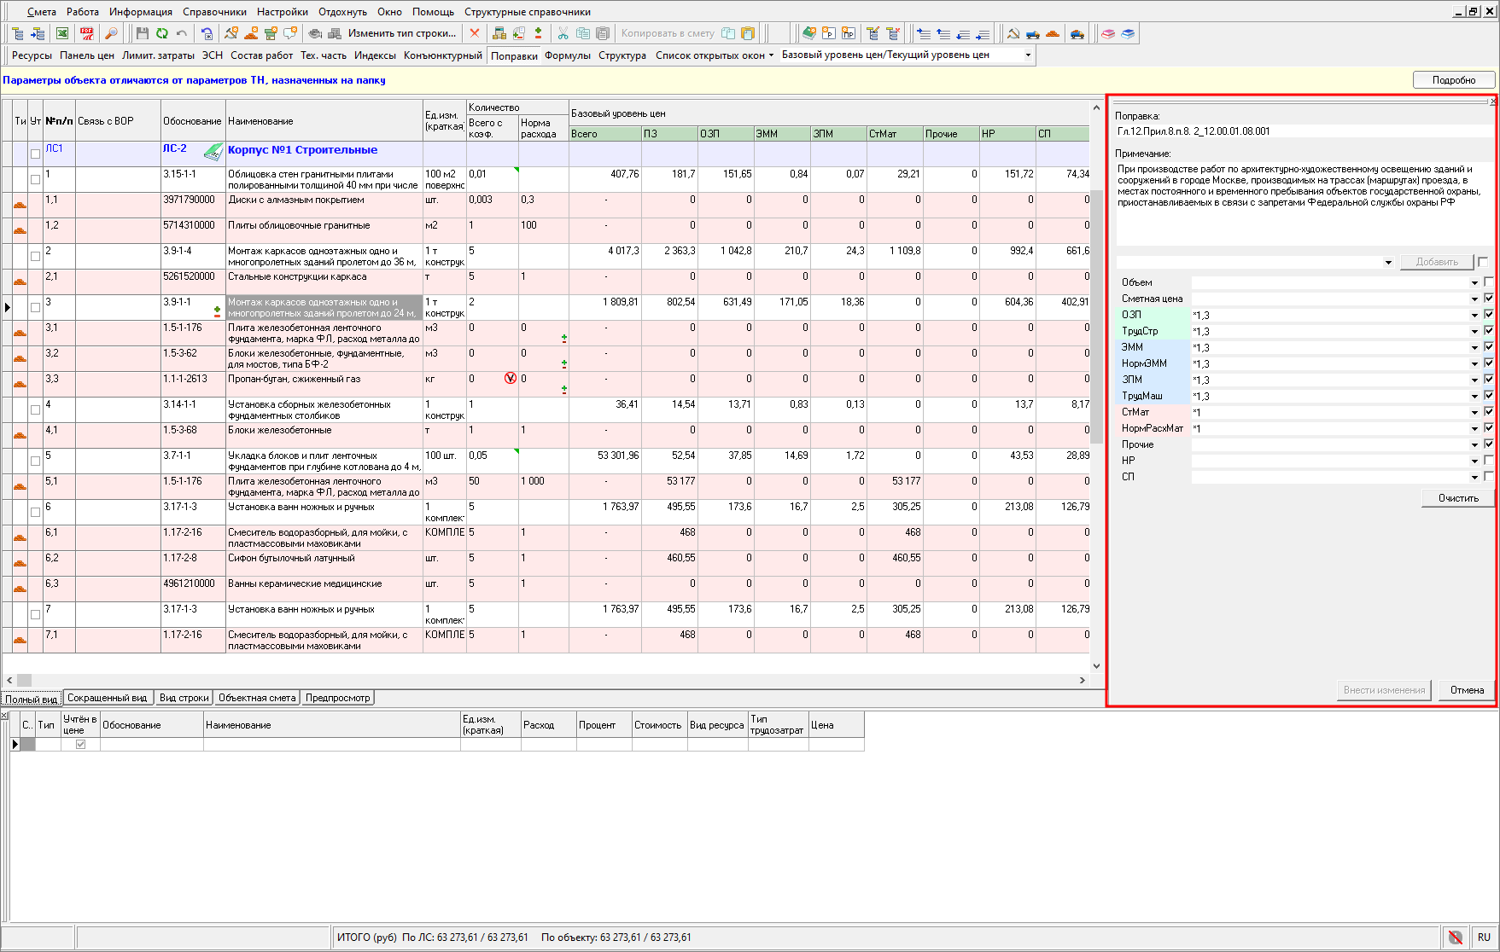This screenshot has height=952, width=1500.
Task: Enable the НР checkbox
Action: tap(1489, 461)
